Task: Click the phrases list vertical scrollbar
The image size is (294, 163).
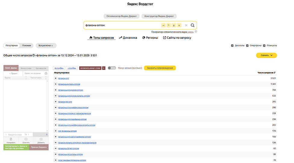Action: pos(47,106)
